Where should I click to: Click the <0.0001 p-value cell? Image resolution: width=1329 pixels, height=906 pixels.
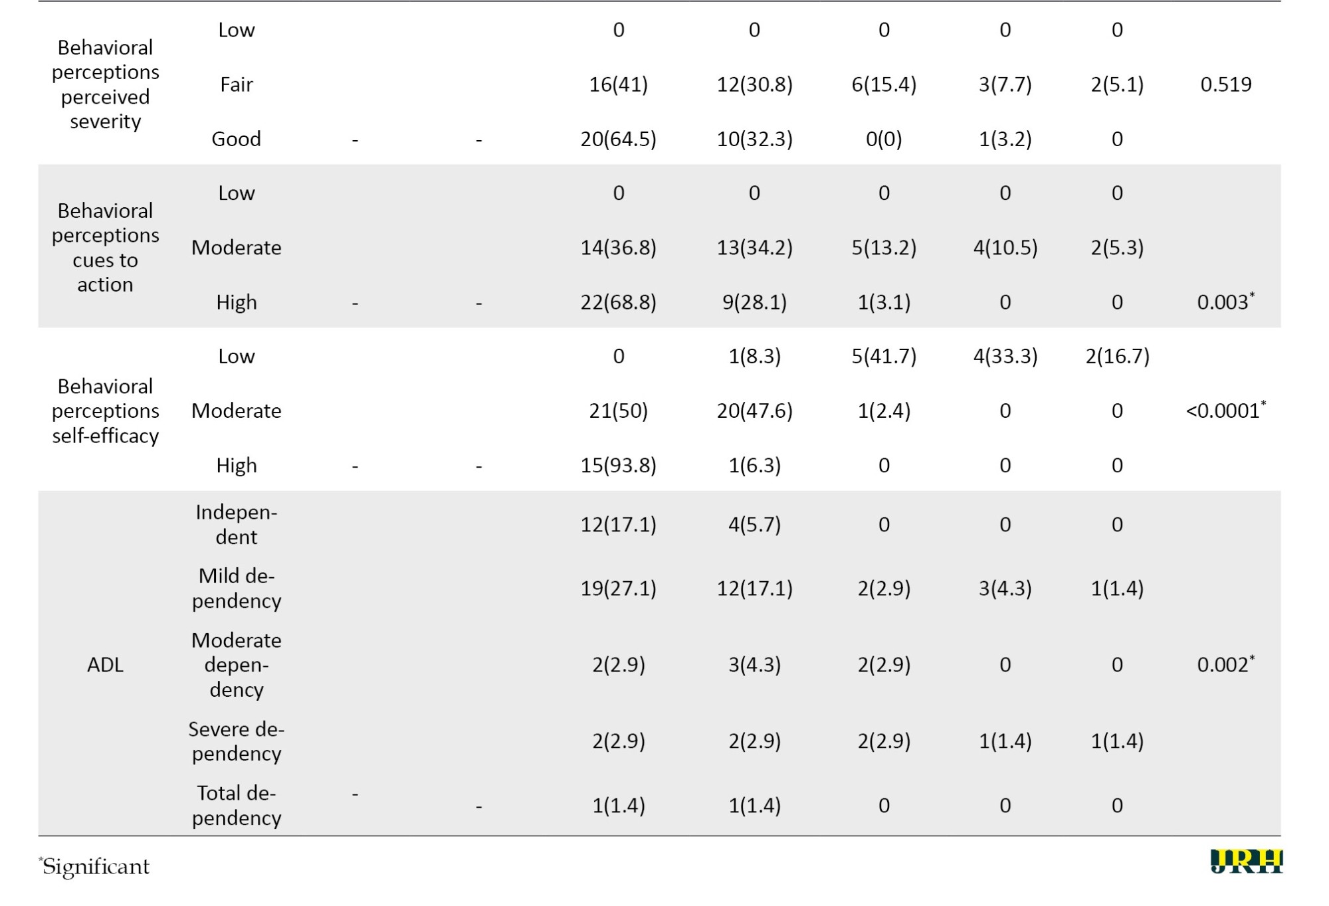pos(1225,410)
